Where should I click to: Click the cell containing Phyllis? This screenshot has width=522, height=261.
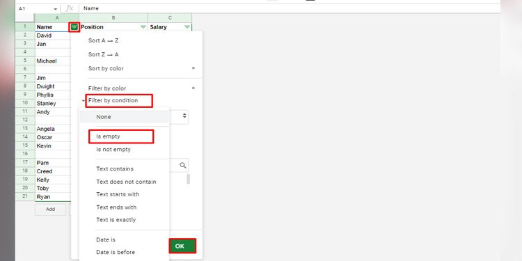pyautogui.click(x=53, y=95)
